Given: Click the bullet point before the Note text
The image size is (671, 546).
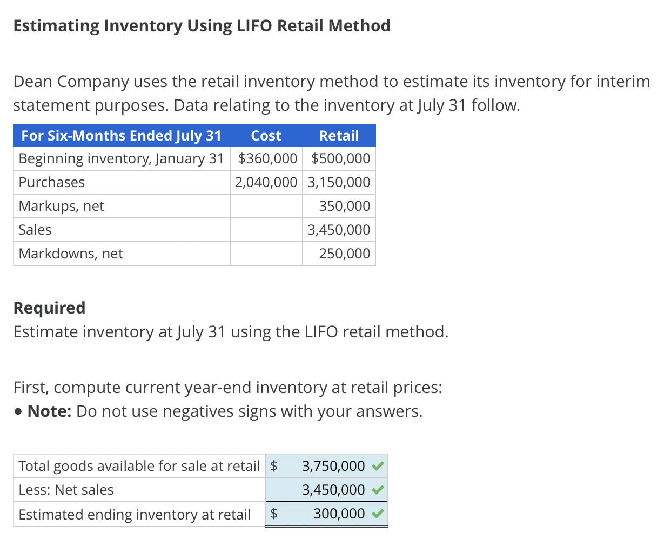Looking at the screenshot, I should click(18, 411).
